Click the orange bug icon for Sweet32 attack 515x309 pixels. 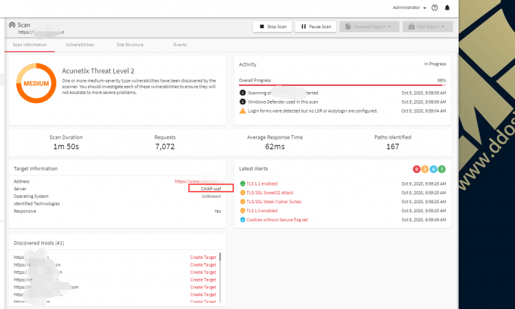(x=242, y=193)
